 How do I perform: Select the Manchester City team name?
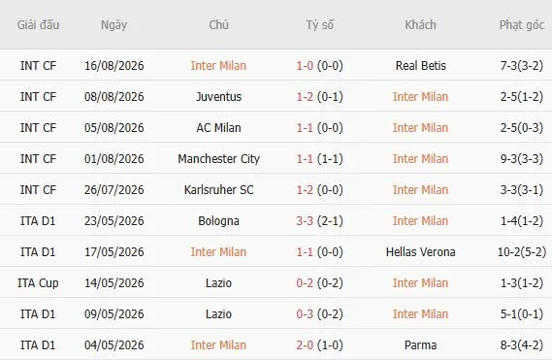(218, 159)
